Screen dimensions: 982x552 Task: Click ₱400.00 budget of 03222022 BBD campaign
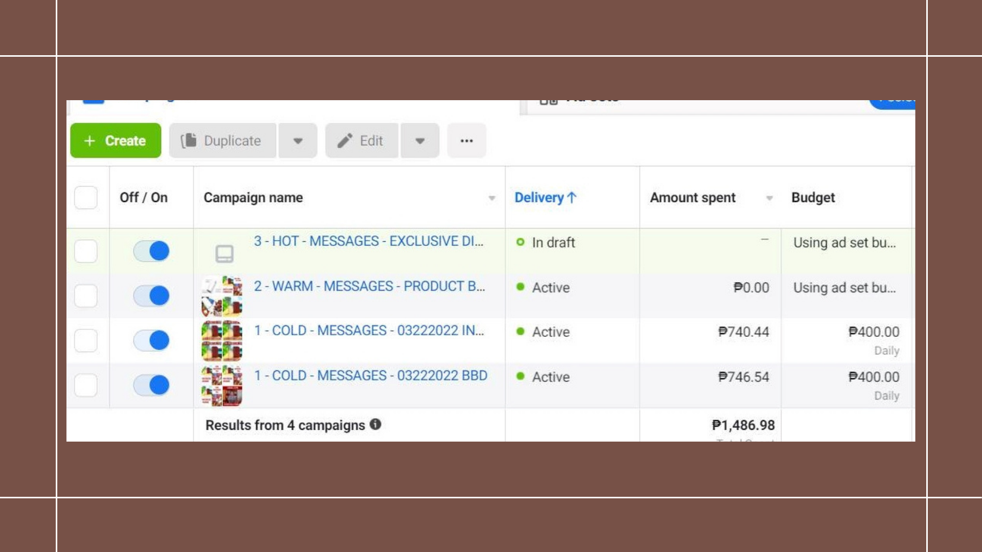(874, 377)
